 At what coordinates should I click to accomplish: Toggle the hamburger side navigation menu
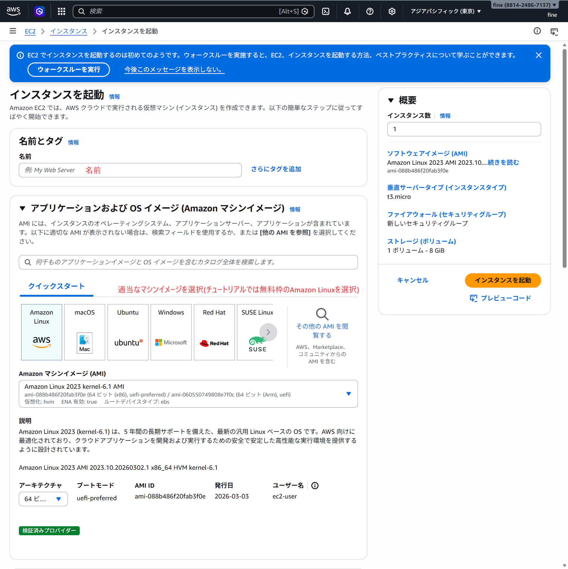coord(13,31)
